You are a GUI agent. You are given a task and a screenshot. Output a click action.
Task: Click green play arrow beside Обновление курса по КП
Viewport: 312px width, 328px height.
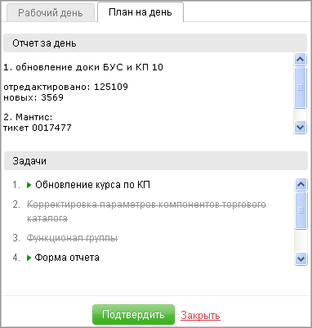point(29,185)
